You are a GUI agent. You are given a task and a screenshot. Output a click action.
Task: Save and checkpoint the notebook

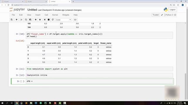[x=12, y=20]
